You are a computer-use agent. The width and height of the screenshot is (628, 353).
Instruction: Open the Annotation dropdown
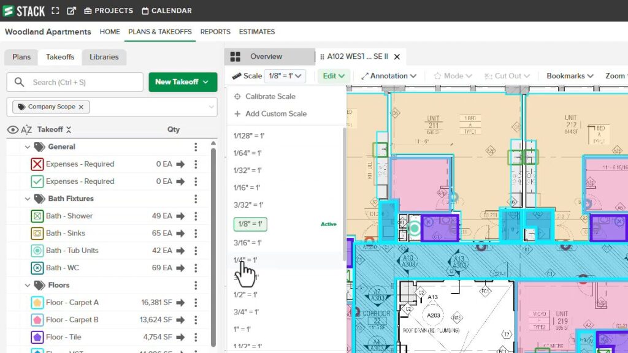(389, 76)
